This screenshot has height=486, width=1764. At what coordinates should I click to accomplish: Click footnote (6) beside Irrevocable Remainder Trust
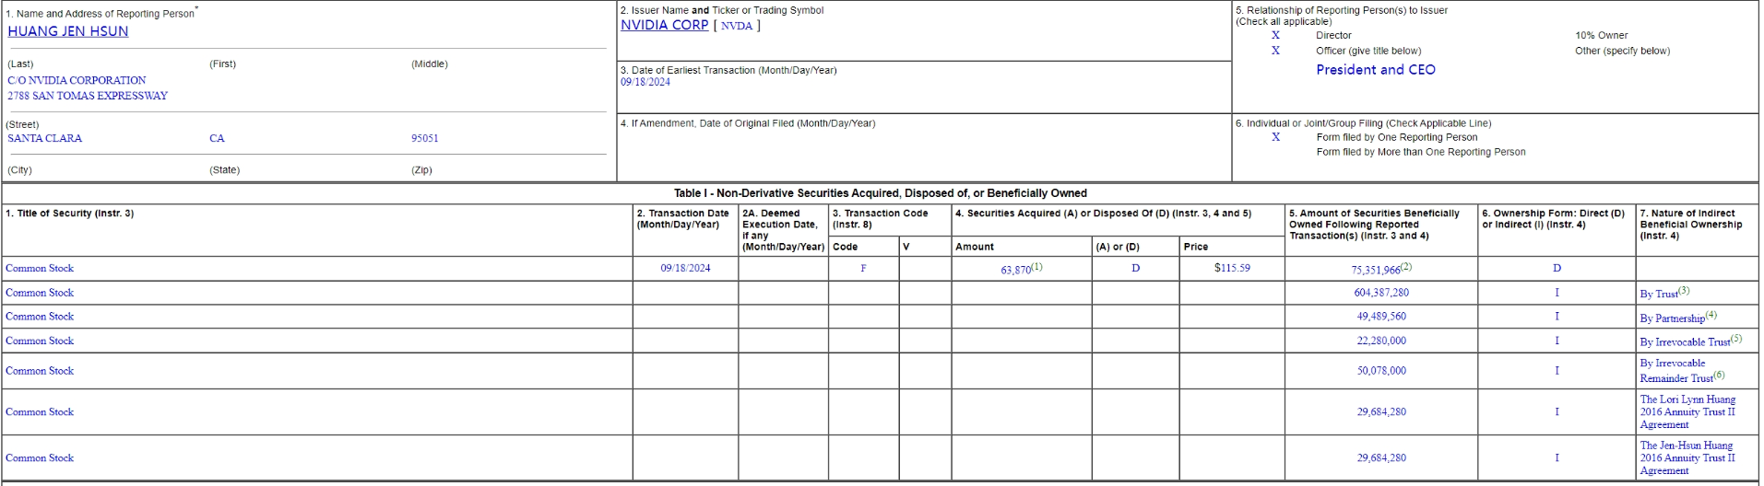1719,375
